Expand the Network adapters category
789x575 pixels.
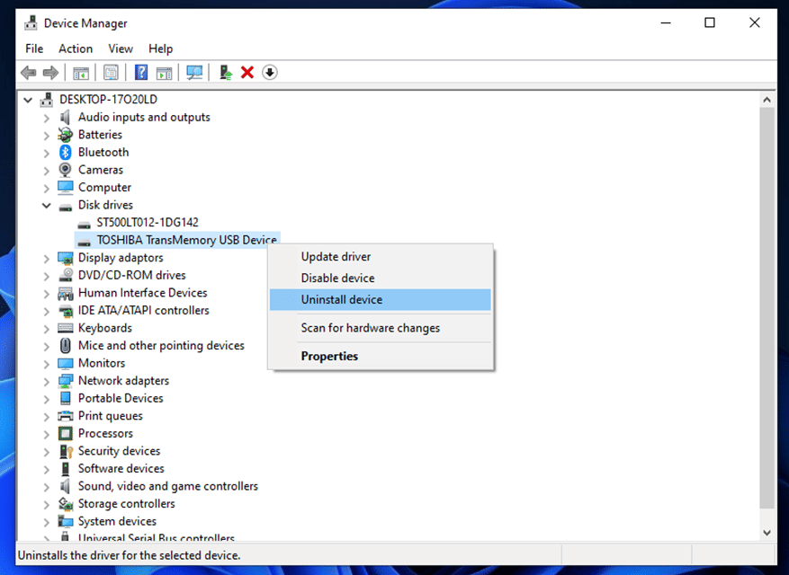point(47,381)
